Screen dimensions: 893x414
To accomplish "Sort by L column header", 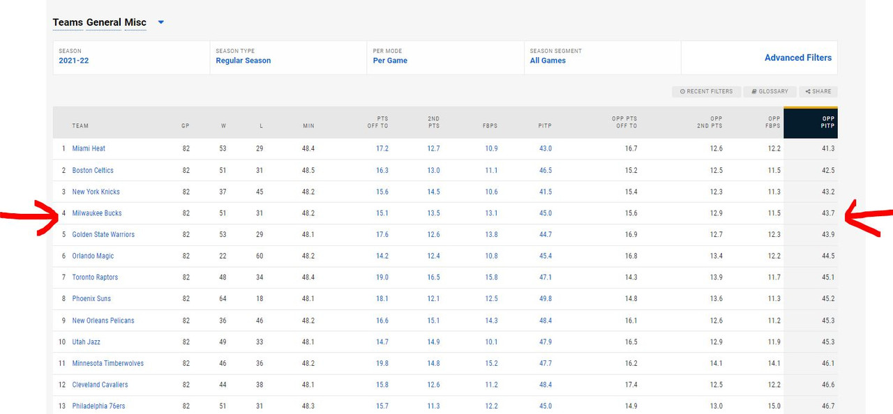I will point(262,126).
